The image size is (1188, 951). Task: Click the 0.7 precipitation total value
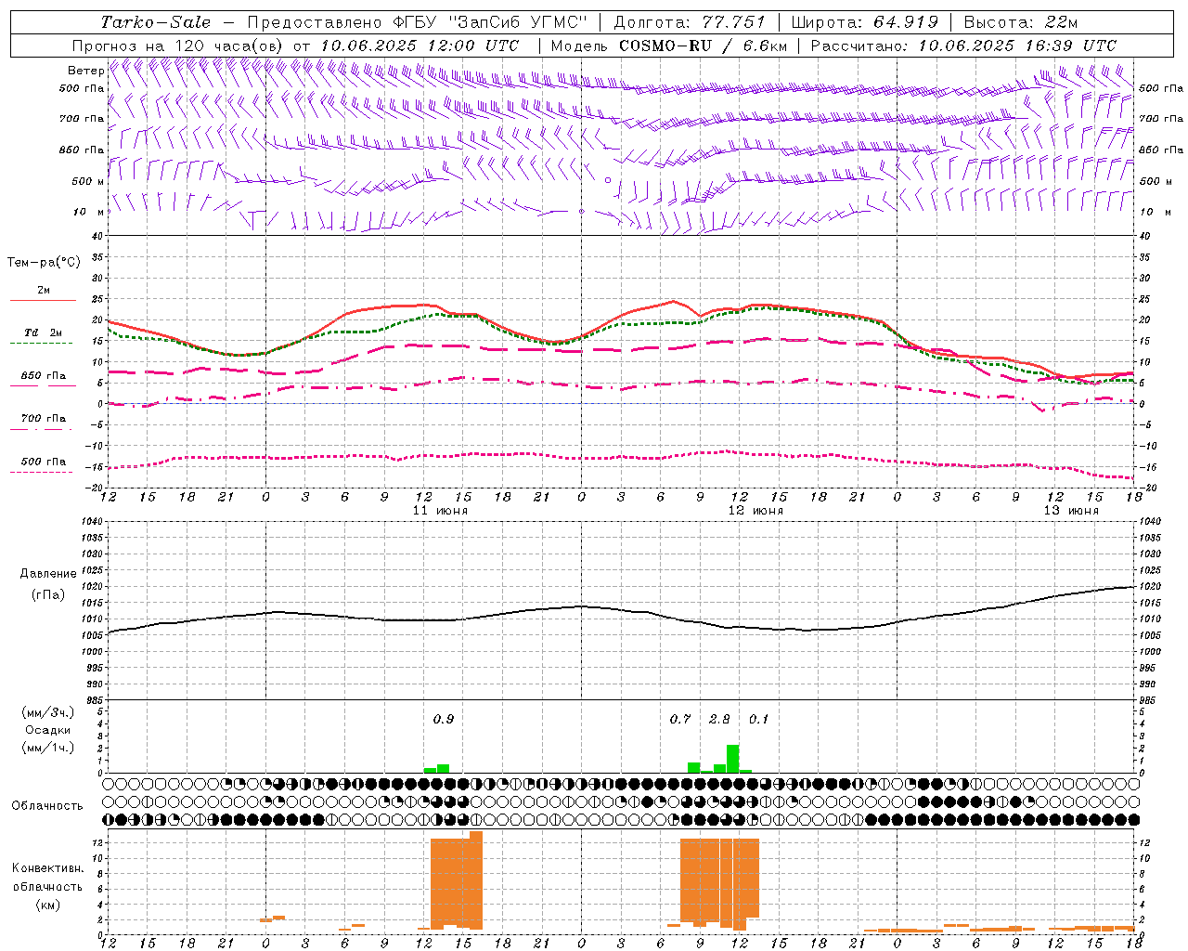pyautogui.click(x=680, y=720)
